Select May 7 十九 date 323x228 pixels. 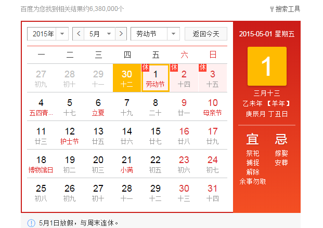tap(127, 106)
